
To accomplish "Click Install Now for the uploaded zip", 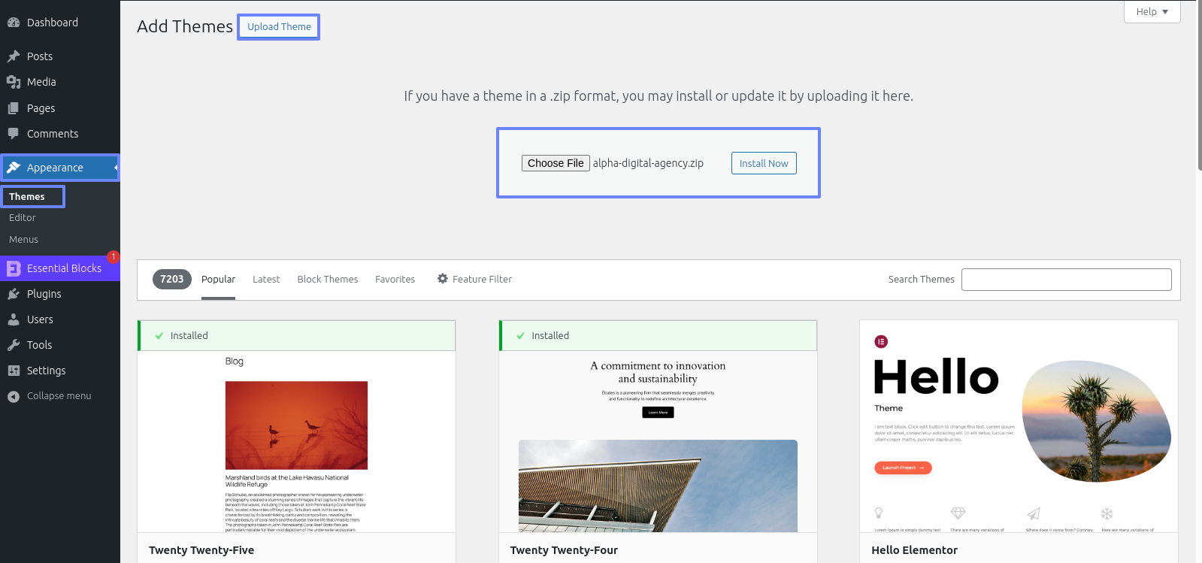I will (x=764, y=163).
